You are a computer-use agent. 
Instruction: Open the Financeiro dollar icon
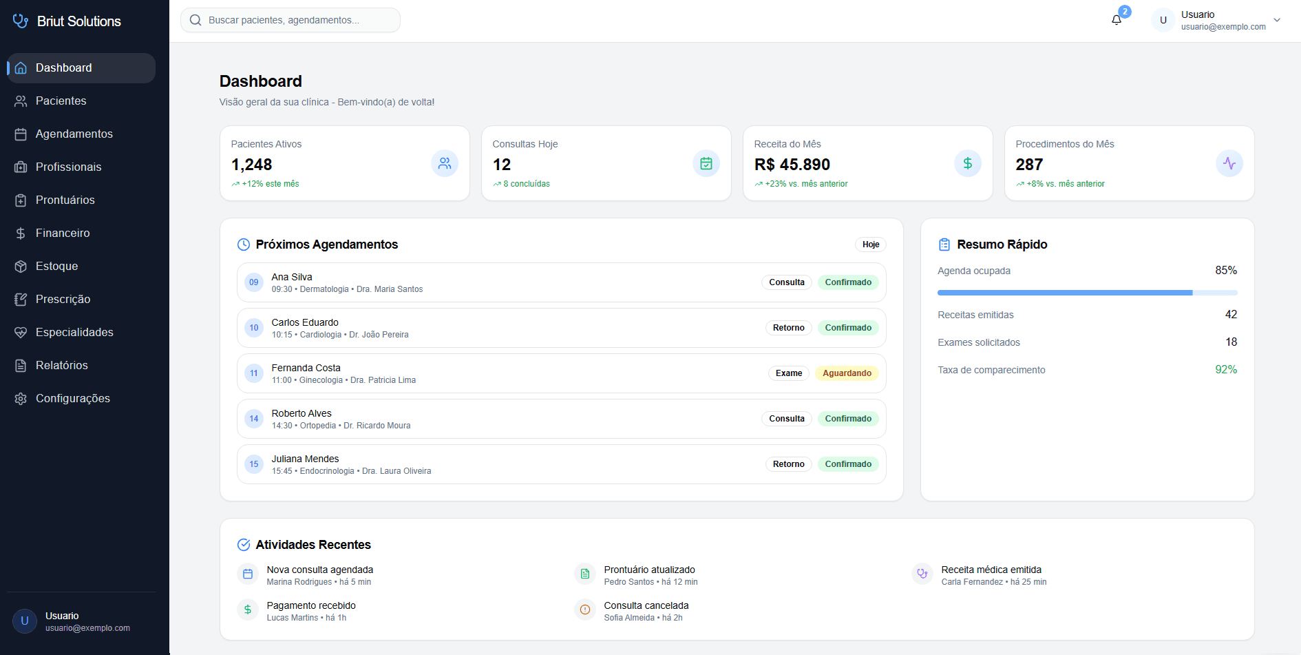click(21, 233)
